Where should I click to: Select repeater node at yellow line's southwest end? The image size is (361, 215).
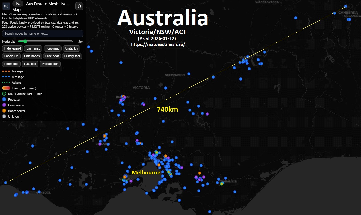point(6,183)
